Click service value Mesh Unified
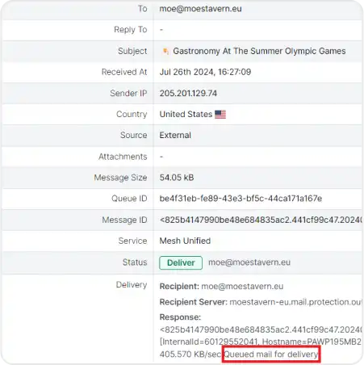This screenshot has height=365, width=364. [x=185, y=241]
